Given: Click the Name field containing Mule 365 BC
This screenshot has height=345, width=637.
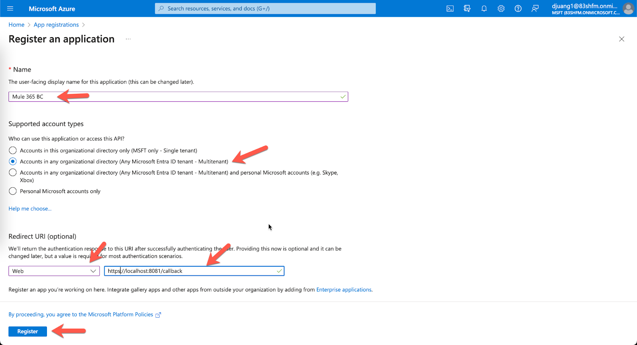Looking at the screenshot, I should pos(178,97).
